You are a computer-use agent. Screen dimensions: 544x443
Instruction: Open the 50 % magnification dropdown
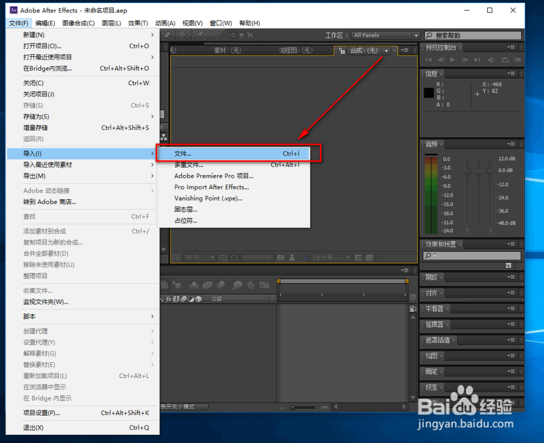[x=199, y=257]
